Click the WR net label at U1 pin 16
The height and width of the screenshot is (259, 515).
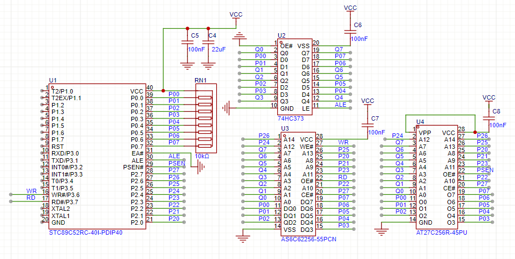(x=31, y=191)
